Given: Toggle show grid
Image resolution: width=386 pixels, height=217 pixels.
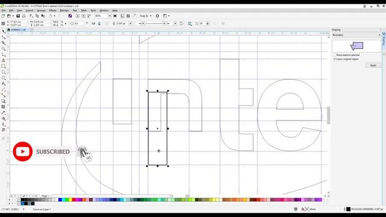Looking at the screenshot, I should (x=128, y=16).
